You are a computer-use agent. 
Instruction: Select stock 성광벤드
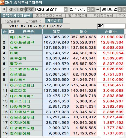[x=25, y=74]
